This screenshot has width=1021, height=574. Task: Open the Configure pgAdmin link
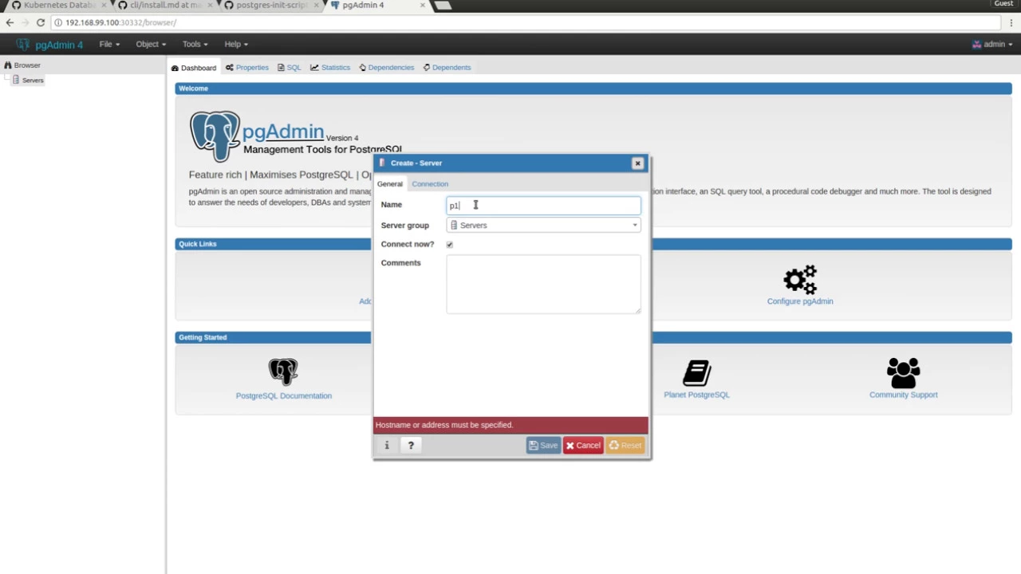click(800, 301)
